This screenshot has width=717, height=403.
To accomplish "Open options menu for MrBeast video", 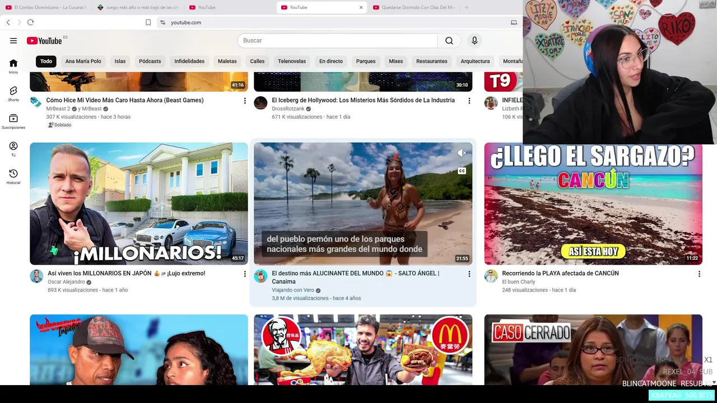I will (244, 101).
